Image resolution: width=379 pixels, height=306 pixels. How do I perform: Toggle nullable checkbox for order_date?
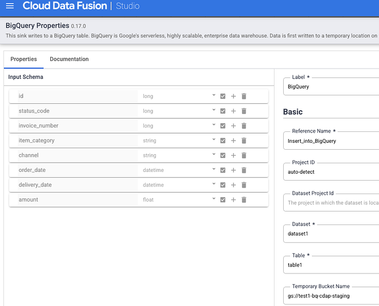(223, 170)
